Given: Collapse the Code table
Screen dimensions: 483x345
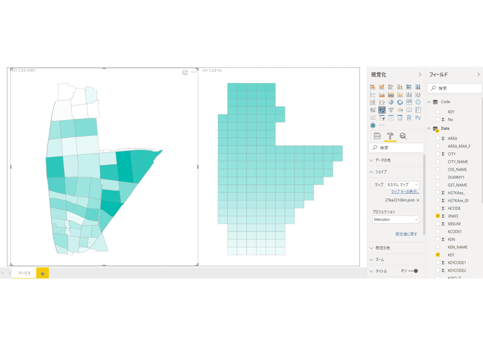Looking at the screenshot, I should click(429, 102).
